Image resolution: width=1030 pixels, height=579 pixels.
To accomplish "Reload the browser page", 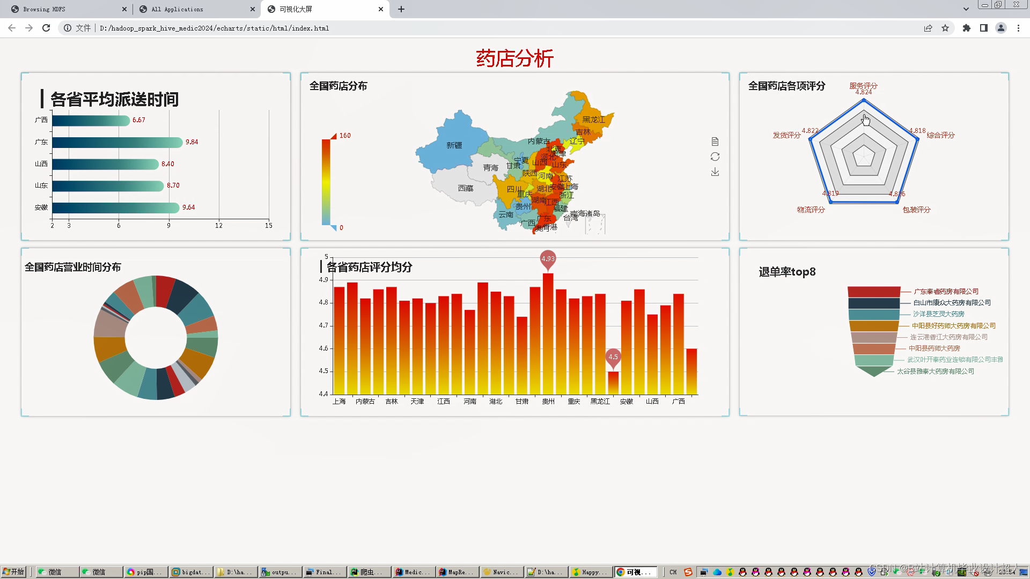I will pyautogui.click(x=46, y=28).
